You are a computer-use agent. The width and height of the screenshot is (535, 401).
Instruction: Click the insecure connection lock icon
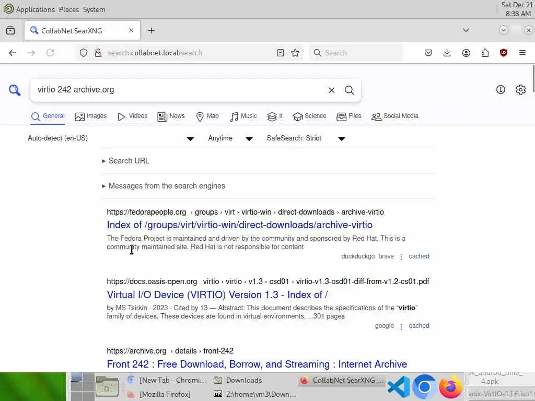click(98, 53)
